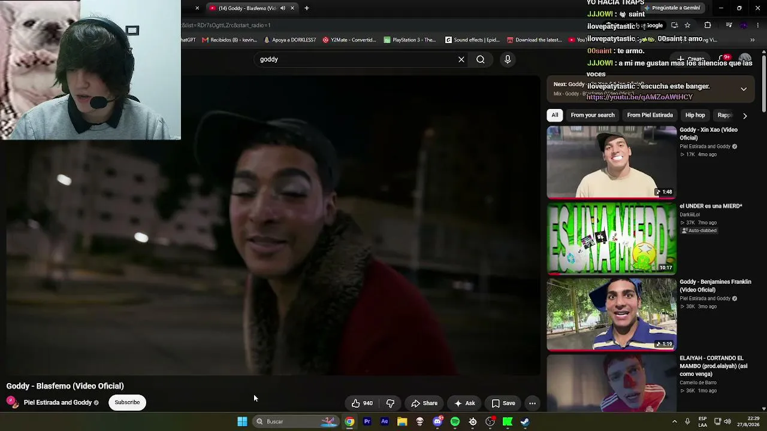The height and width of the screenshot is (431, 767).
Task: Open the Ask assistant button
Action: point(465,403)
